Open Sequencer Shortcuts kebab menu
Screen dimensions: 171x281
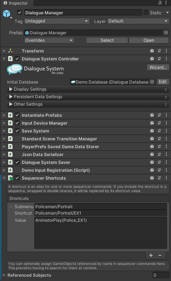coord(166,178)
